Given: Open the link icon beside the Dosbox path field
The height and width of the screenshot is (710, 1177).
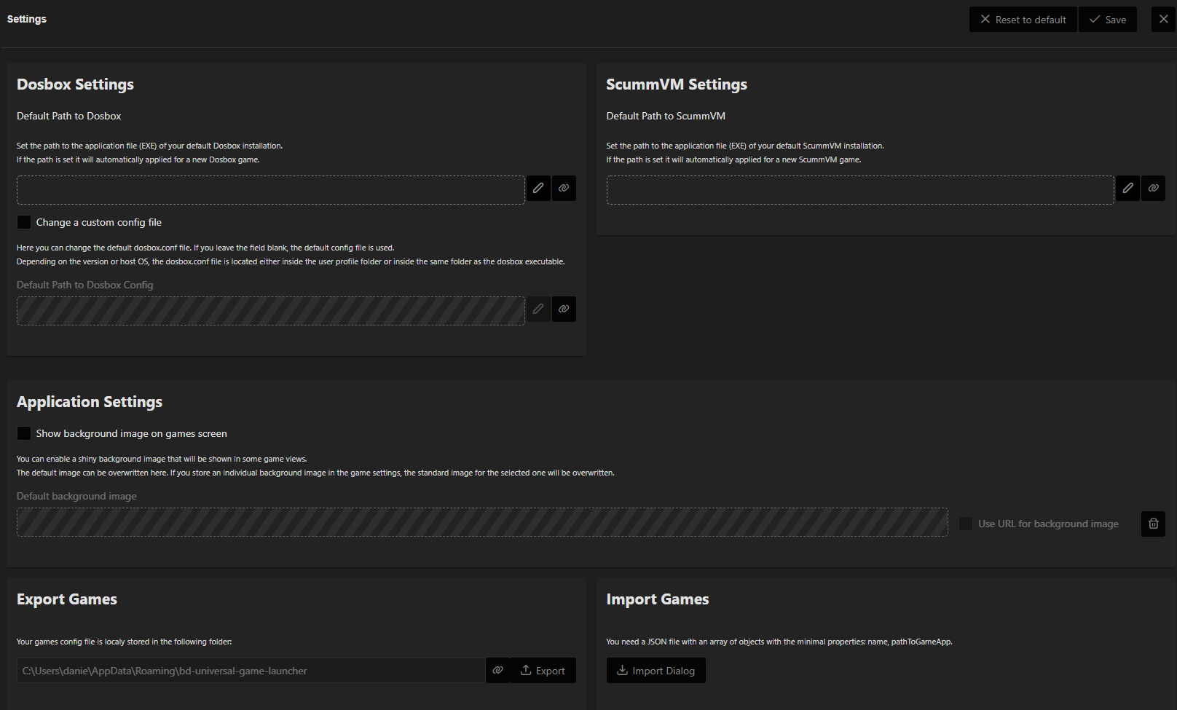Looking at the screenshot, I should (564, 188).
